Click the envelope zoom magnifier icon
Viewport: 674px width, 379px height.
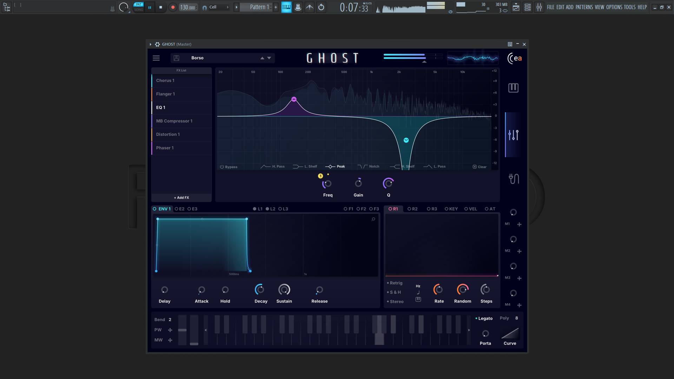point(373,219)
